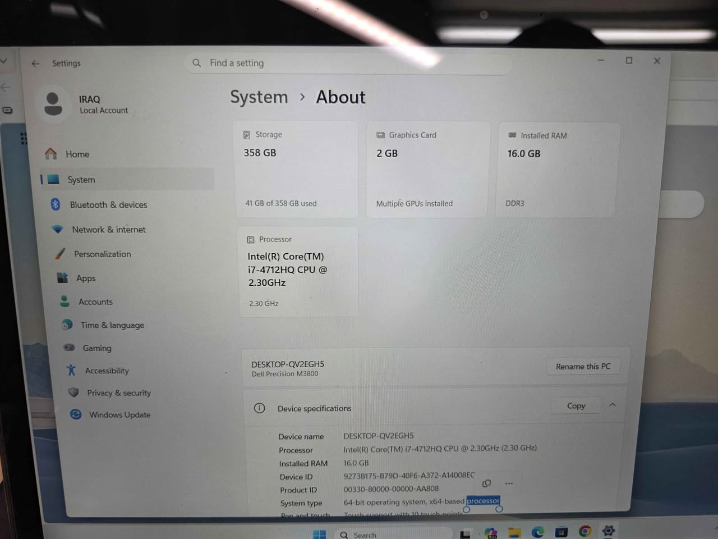Click the Gaming controller icon
This screenshot has height=539, width=718.
(69, 348)
